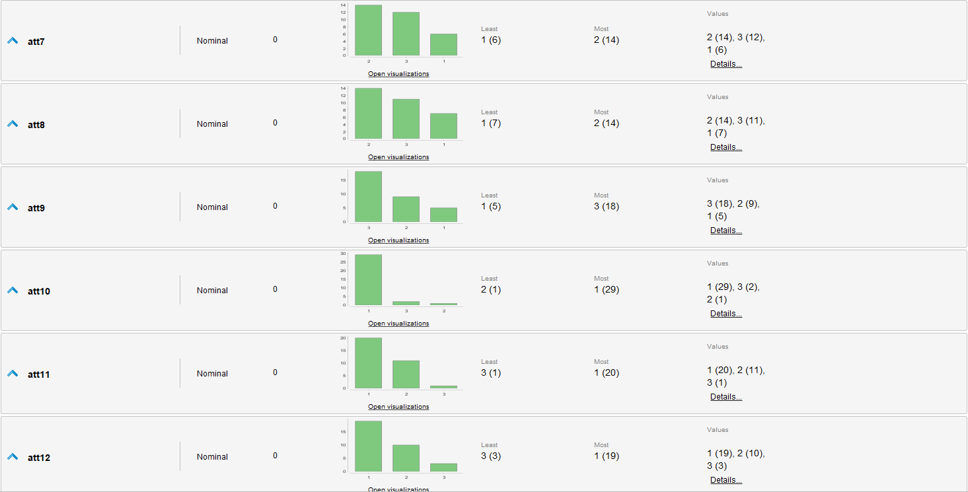Open visualizations for att7
Screen dimensions: 968x492
pyautogui.click(x=398, y=74)
